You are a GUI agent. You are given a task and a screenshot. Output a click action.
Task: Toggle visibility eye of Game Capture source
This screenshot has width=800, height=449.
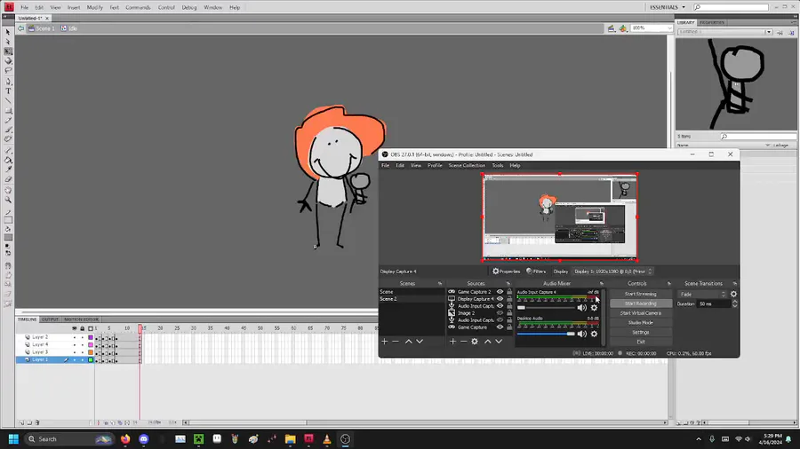click(500, 327)
